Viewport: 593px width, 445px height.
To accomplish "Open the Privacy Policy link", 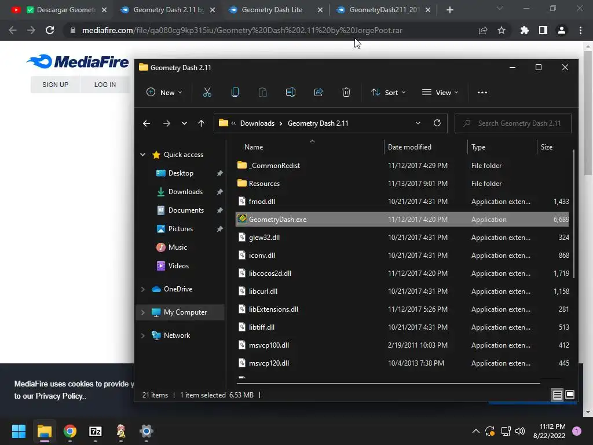I will (59, 396).
